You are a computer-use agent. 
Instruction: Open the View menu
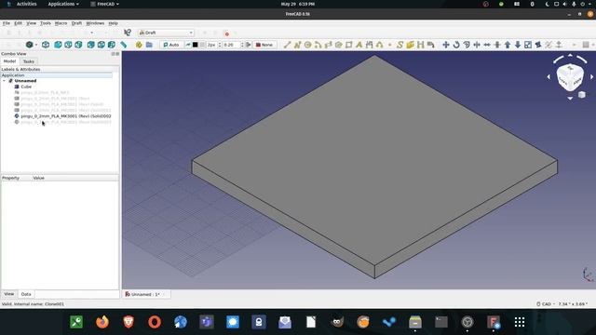click(x=31, y=23)
